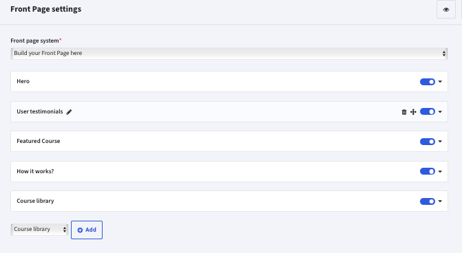
Task: Open the Front page system dropdown
Action: [229, 53]
